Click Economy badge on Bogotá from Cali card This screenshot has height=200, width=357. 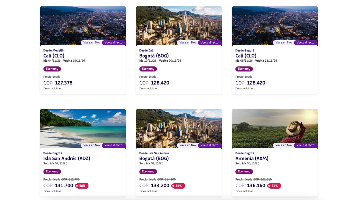pos(148,69)
